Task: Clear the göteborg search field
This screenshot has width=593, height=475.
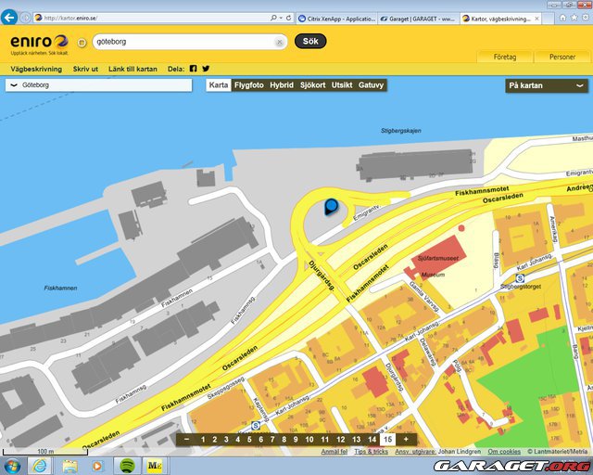Action: tap(279, 42)
